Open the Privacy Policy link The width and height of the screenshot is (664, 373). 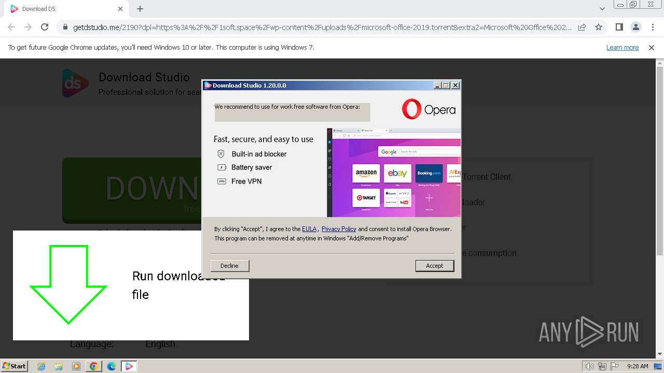click(x=339, y=228)
